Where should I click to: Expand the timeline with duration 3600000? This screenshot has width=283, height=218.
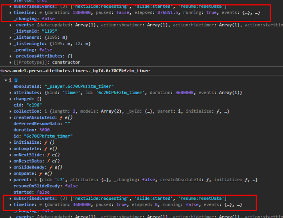click(10, 205)
